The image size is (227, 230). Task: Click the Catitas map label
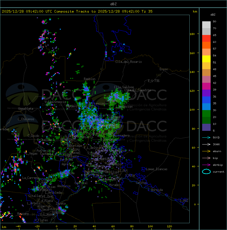[x=142, y=183]
